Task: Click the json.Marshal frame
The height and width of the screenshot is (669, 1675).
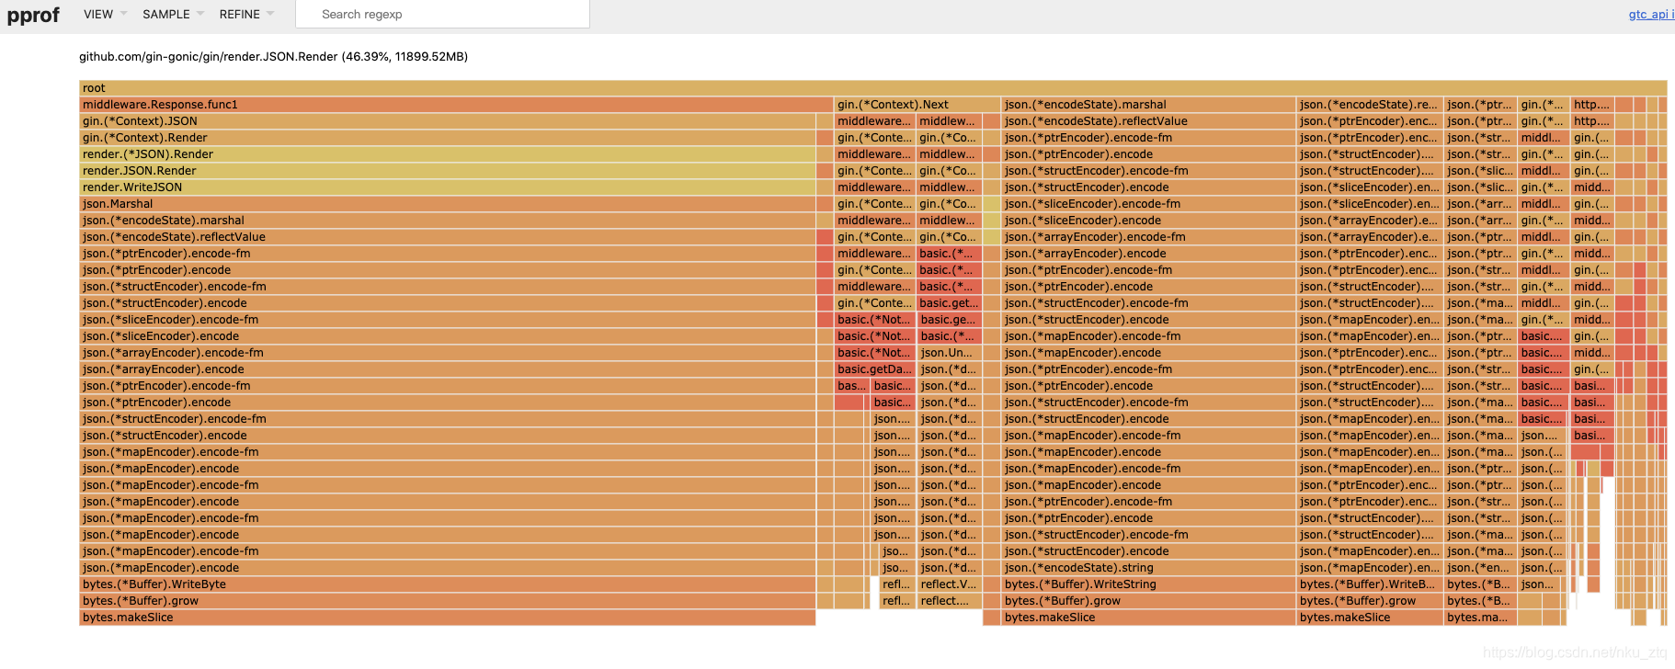Action: (x=448, y=204)
